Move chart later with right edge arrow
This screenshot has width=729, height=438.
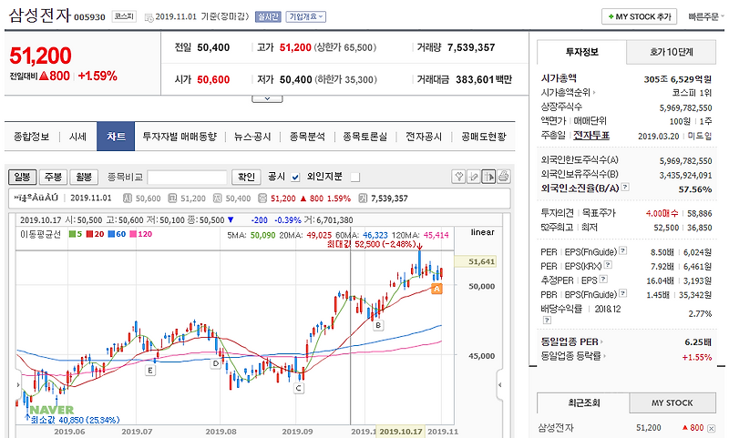coord(499,384)
